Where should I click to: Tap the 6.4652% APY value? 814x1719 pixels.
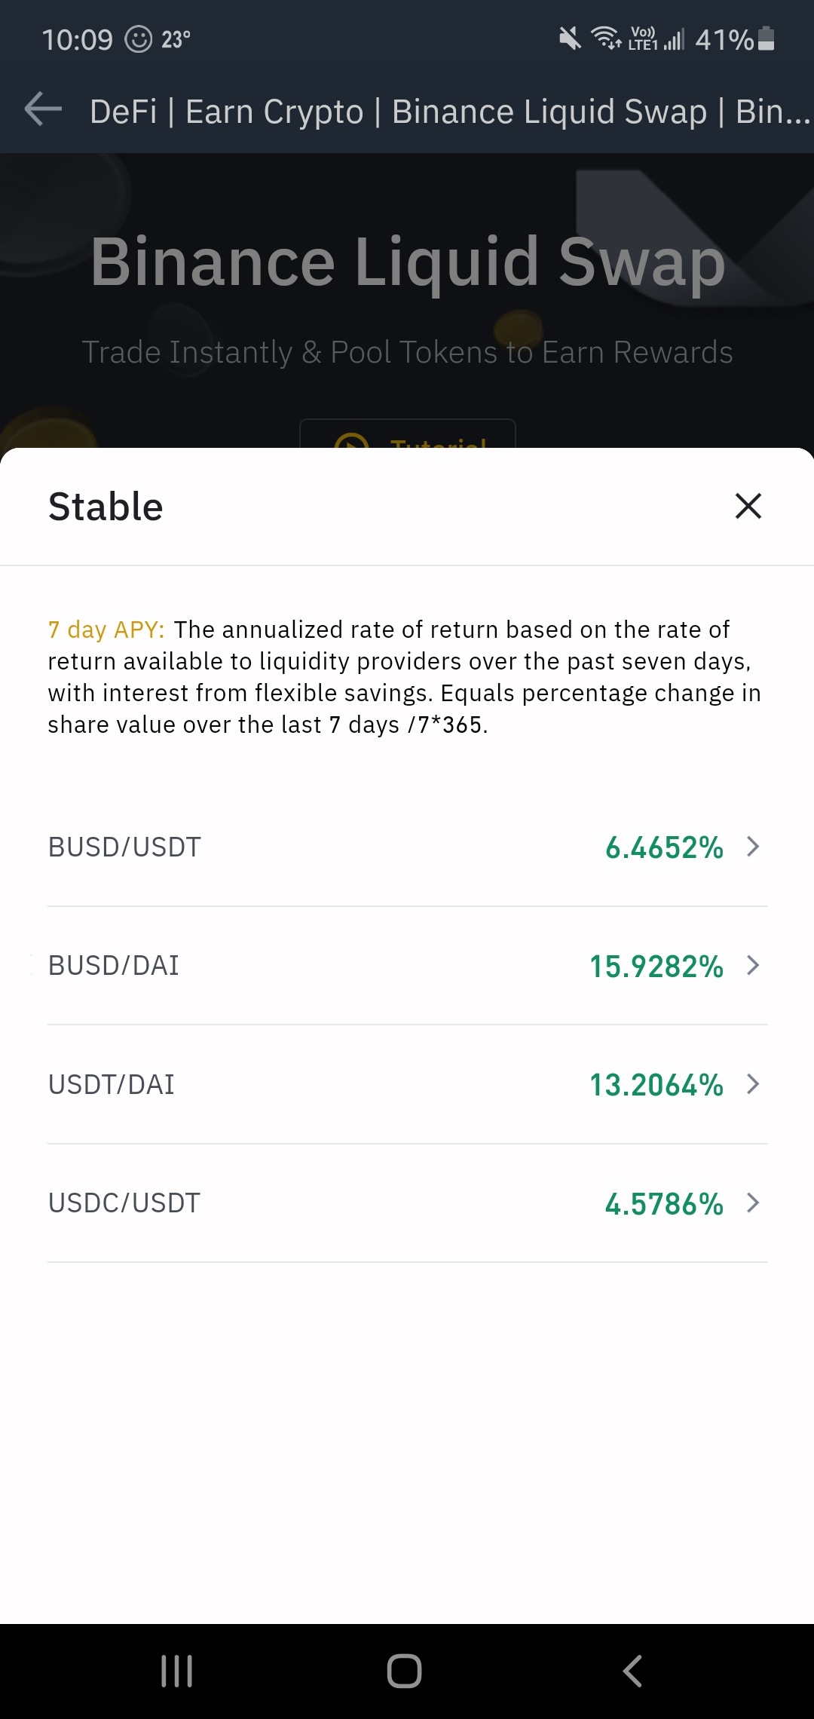point(664,848)
